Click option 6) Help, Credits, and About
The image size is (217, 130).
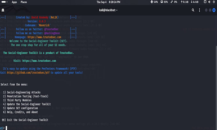point(20,112)
